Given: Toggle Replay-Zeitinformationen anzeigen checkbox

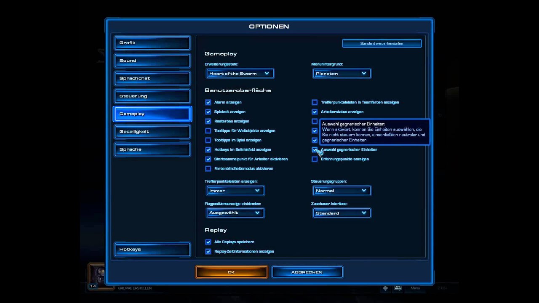Looking at the screenshot, I should click(x=208, y=252).
